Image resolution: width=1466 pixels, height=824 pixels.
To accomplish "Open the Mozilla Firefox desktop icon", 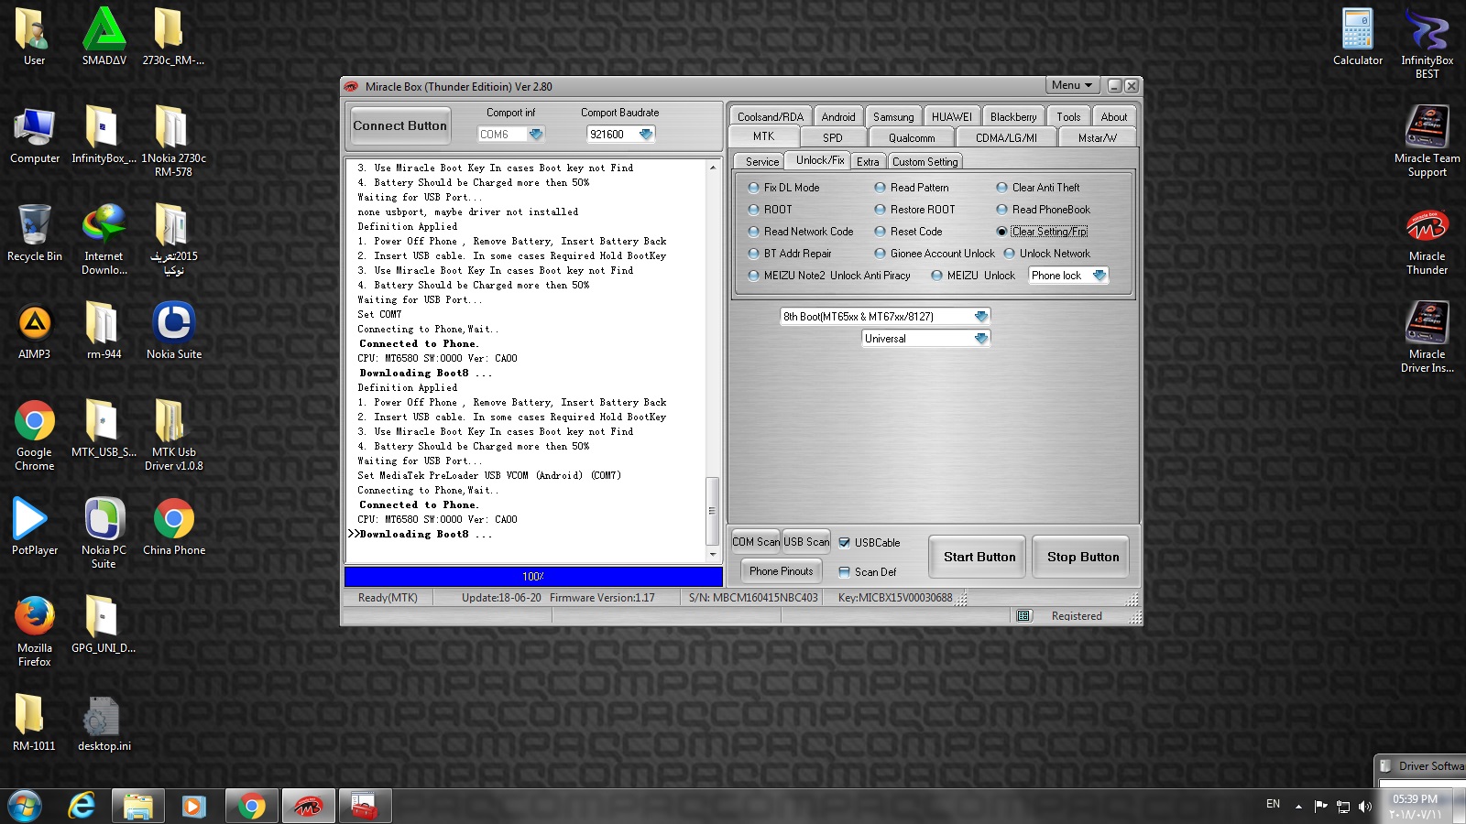I will click(35, 631).
